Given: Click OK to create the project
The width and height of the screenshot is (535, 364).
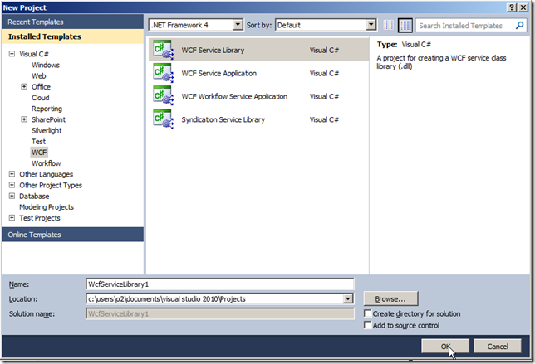Looking at the screenshot, I should coord(445,347).
